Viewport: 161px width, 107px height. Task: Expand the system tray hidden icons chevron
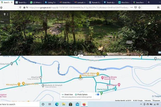[141, 104]
